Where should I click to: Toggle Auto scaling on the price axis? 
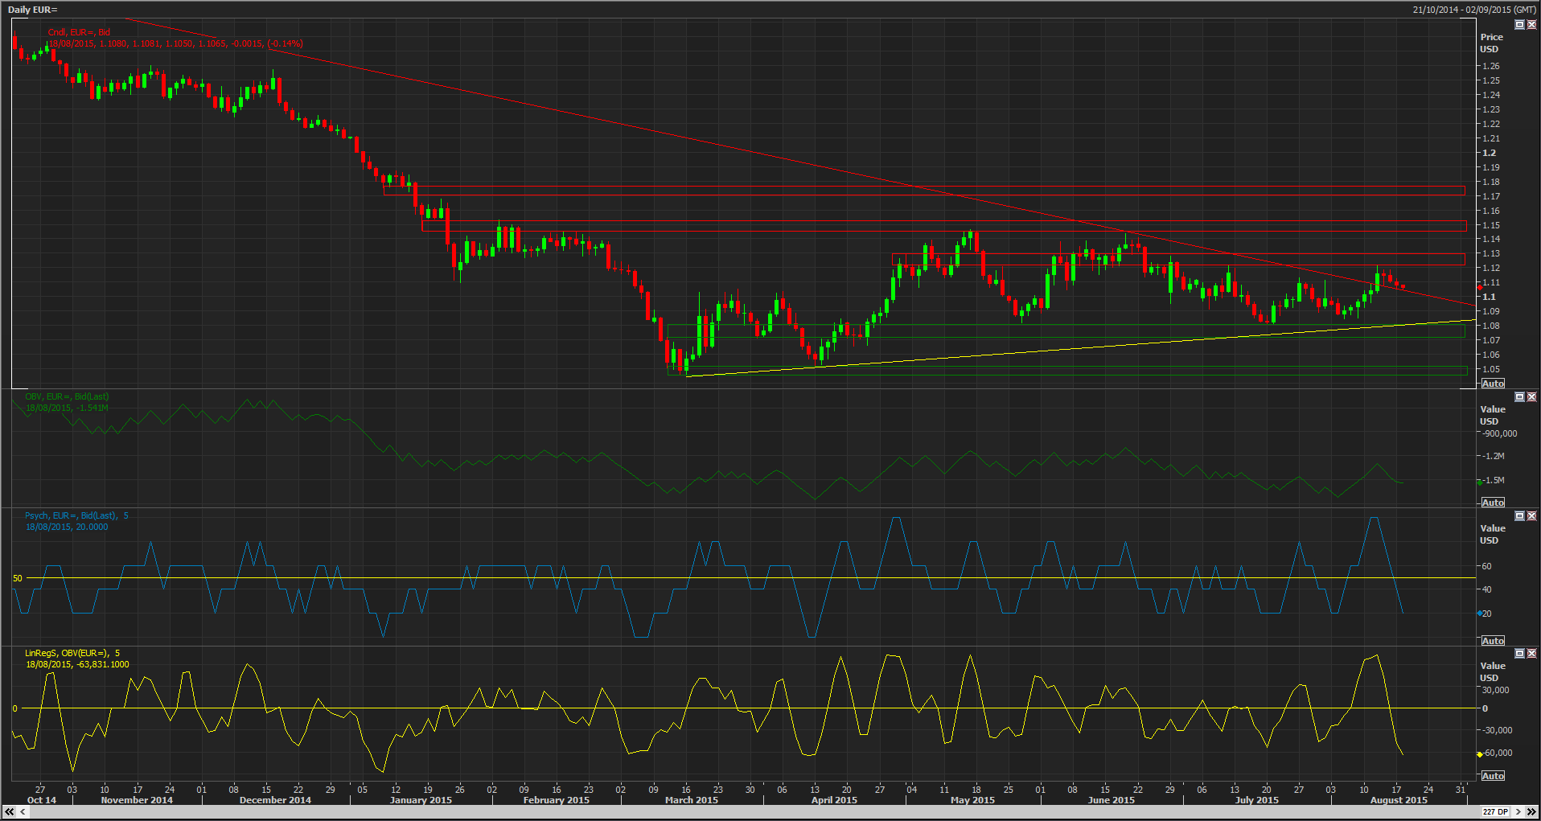click(x=1493, y=384)
